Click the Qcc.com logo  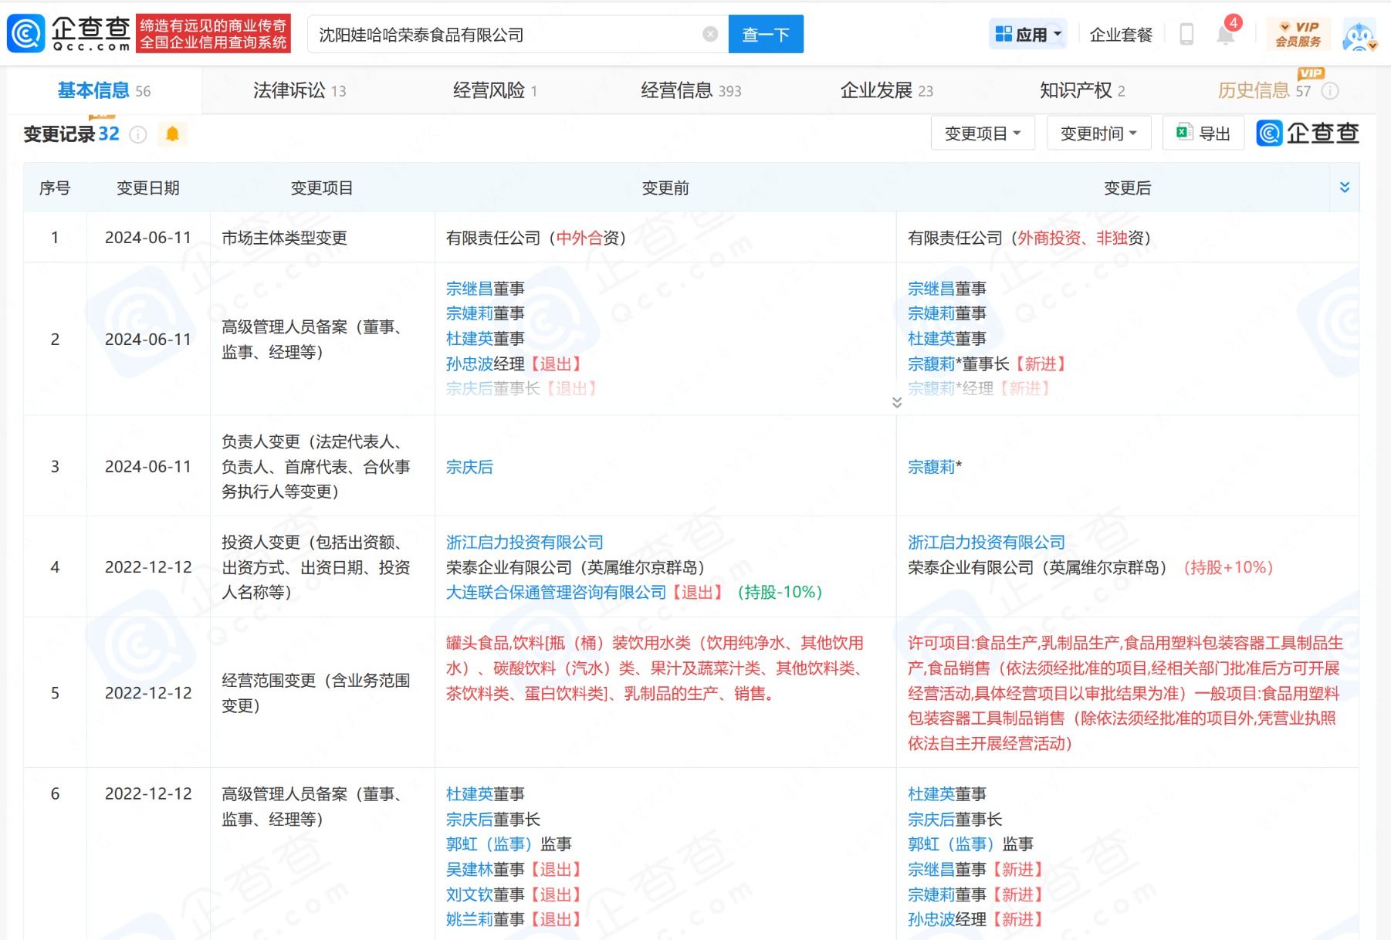69,34
